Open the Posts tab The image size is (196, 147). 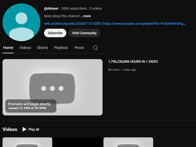[79, 48]
